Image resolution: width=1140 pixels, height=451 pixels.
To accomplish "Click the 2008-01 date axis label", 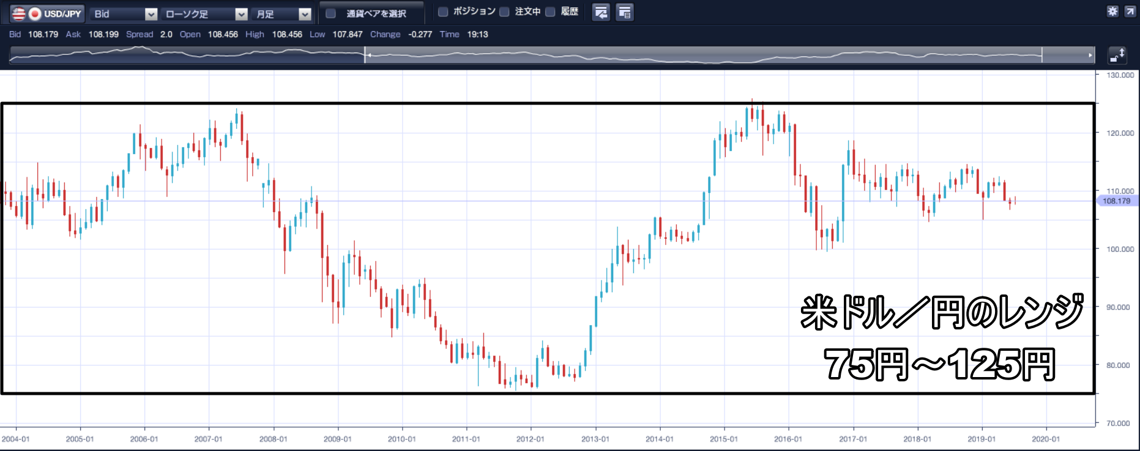I will pos(273,439).
